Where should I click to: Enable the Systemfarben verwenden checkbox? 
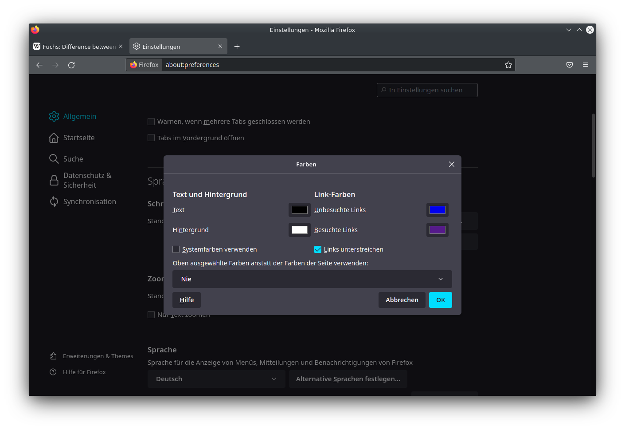pyautogui.click(x=176, y=249)
